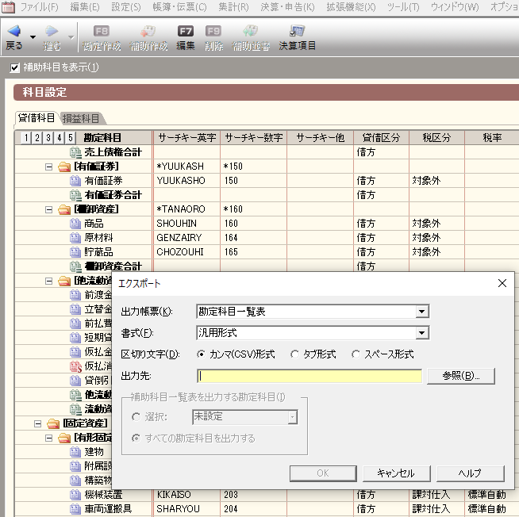Select タブ形式 radio button
The width and height of the screenshot is (519, 517).
[x=294, y=354]
